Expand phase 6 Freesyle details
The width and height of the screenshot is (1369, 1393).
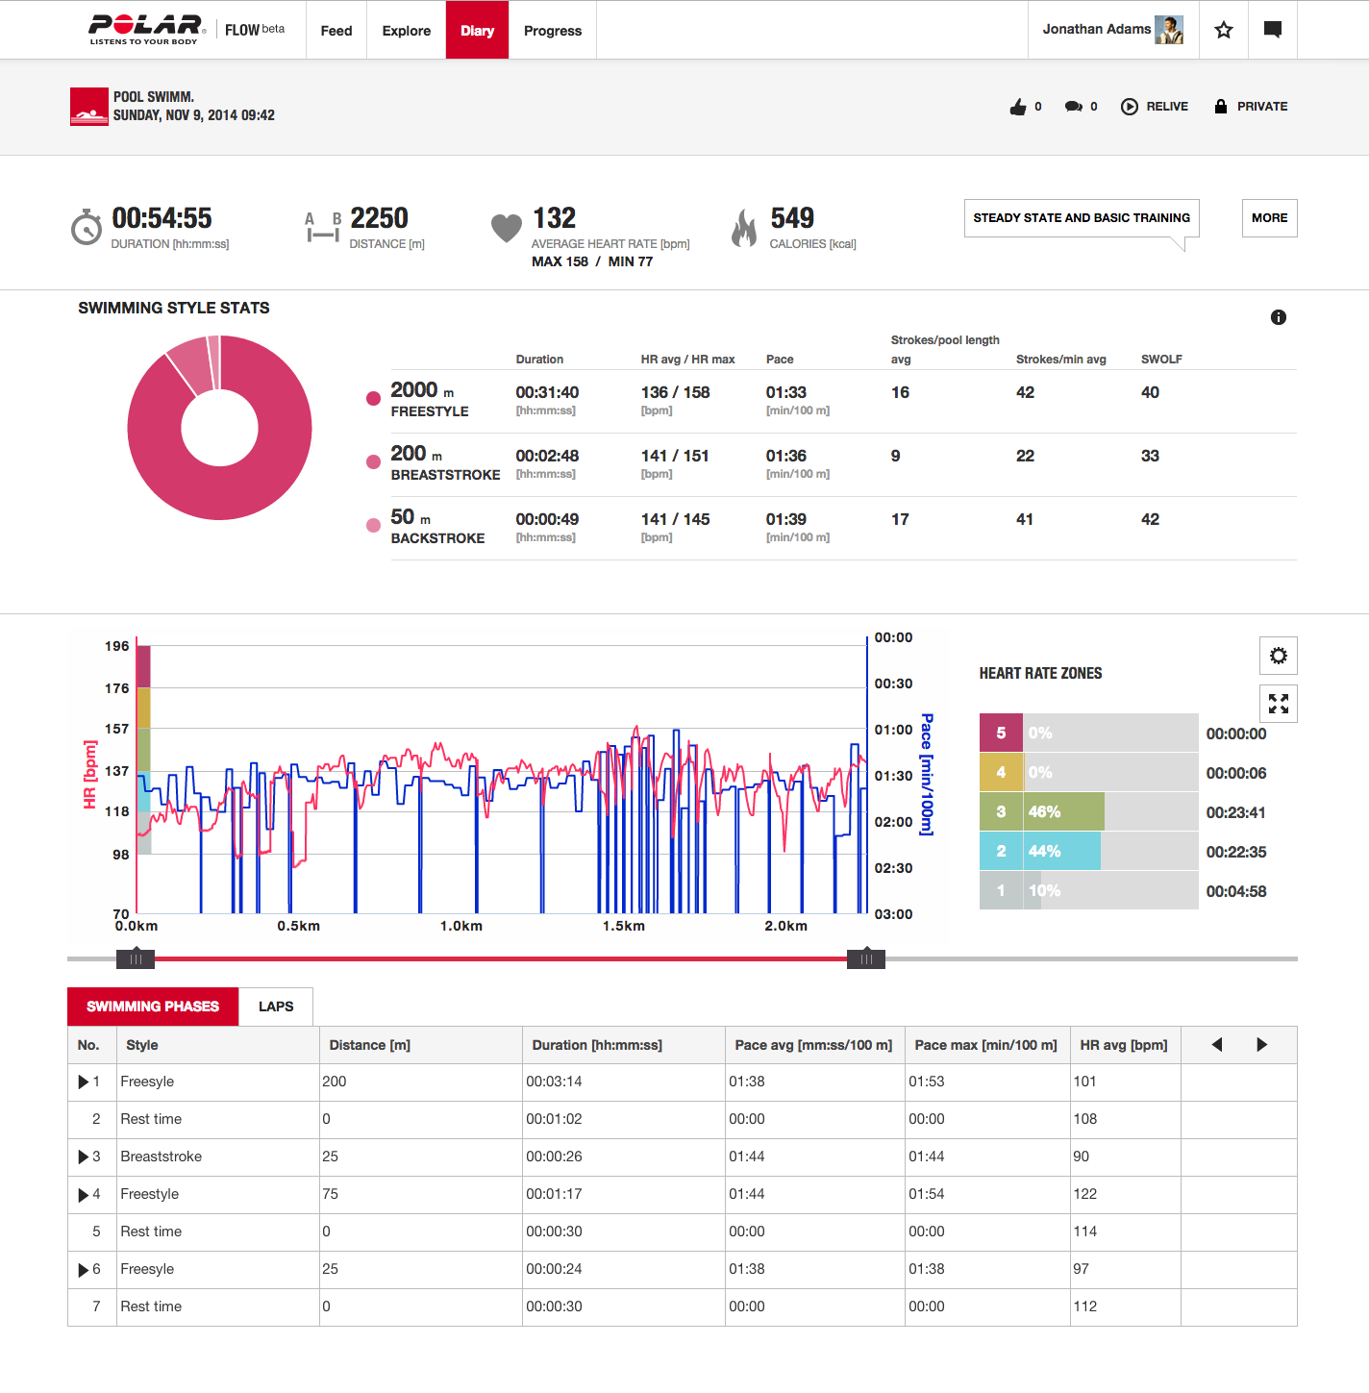[85, 1269]
